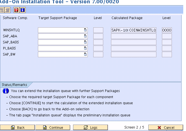Image resolution: width=186 pixels, height=131 pixels.
Task: Click the SAP_ABA Target Support Package input
Action: pyautogui.click(x=63, y=36)
